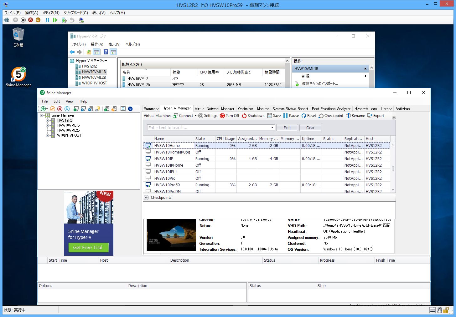Click the VM list vertical scrollbar thumb
This screenshot has width=456, height=317.
coord(393,169)
